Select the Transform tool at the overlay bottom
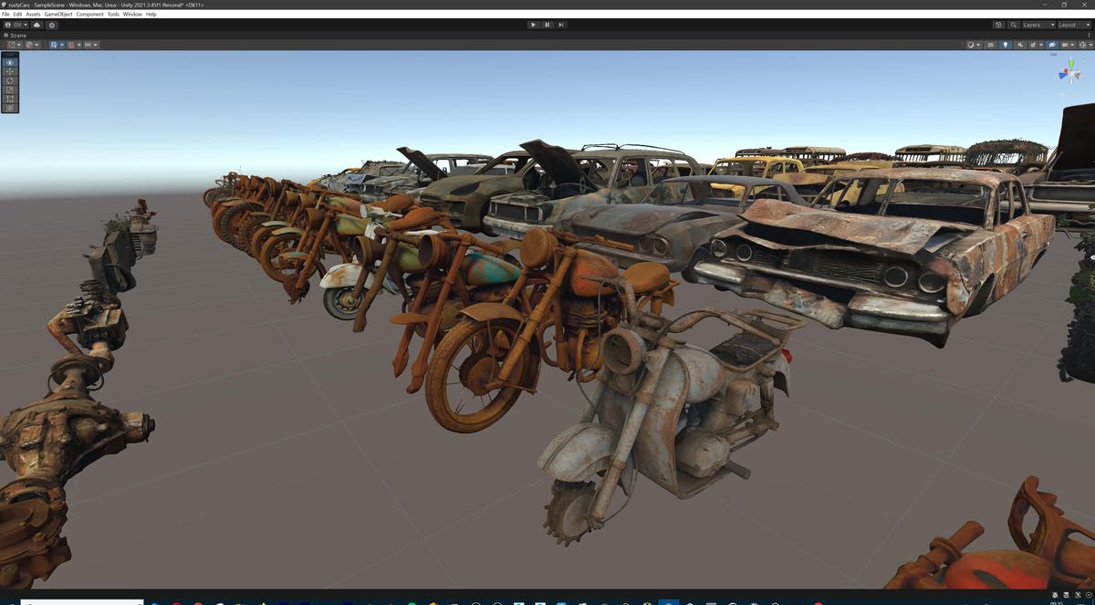 coord(9,108)
